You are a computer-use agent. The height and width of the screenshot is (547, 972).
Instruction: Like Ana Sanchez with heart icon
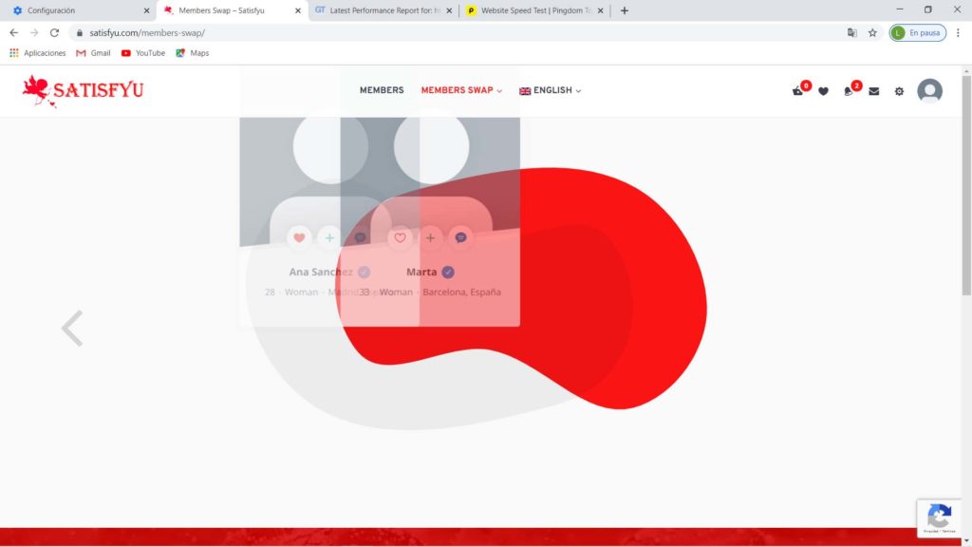(x=299, y=237)
